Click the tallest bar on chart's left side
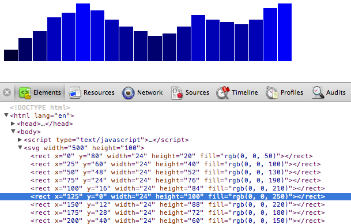Screen dimensions: 351x224 83,32
